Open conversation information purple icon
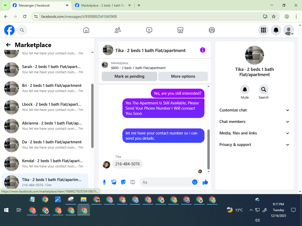The height and width of the screenshot is (226, 302). point(202,50)
